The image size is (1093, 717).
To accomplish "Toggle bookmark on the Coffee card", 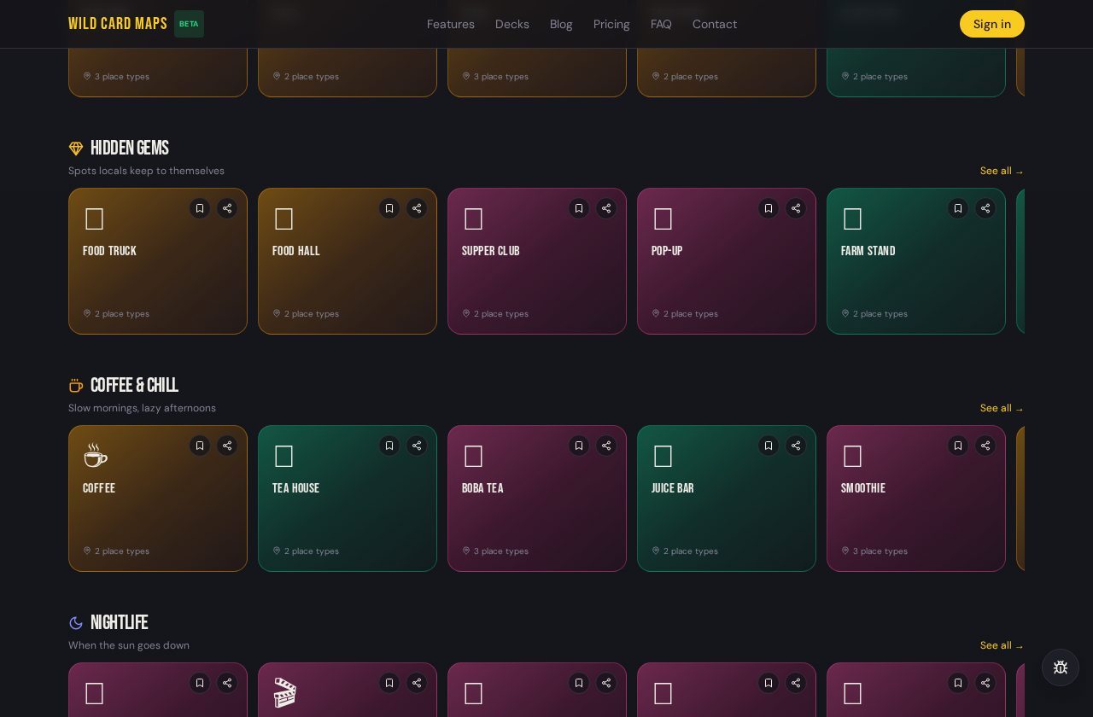I will coord(200,446).
